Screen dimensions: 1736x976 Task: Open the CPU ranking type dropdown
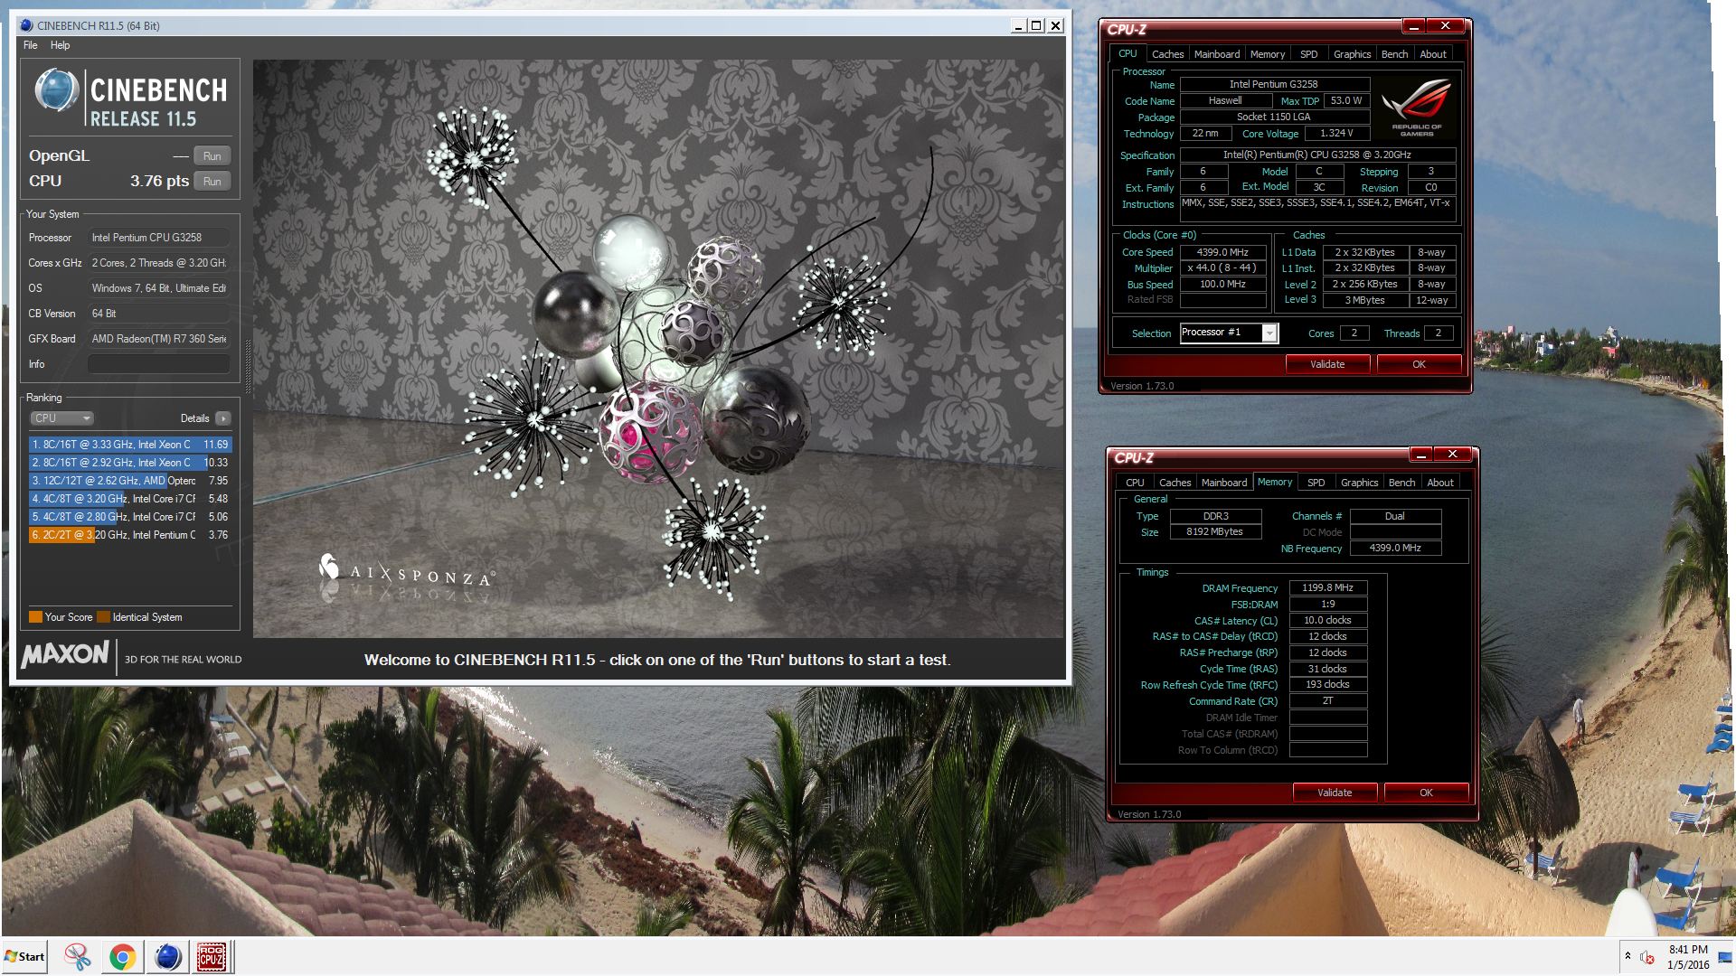[x=61, y=418]
